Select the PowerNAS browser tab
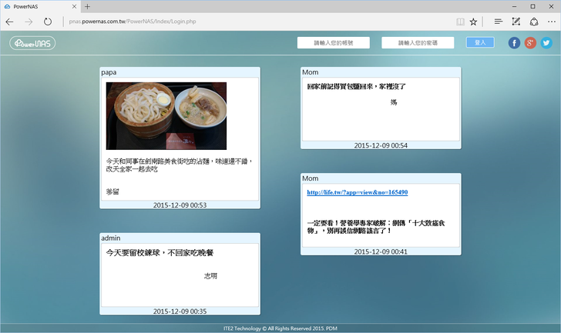 [x=39, y=6]
